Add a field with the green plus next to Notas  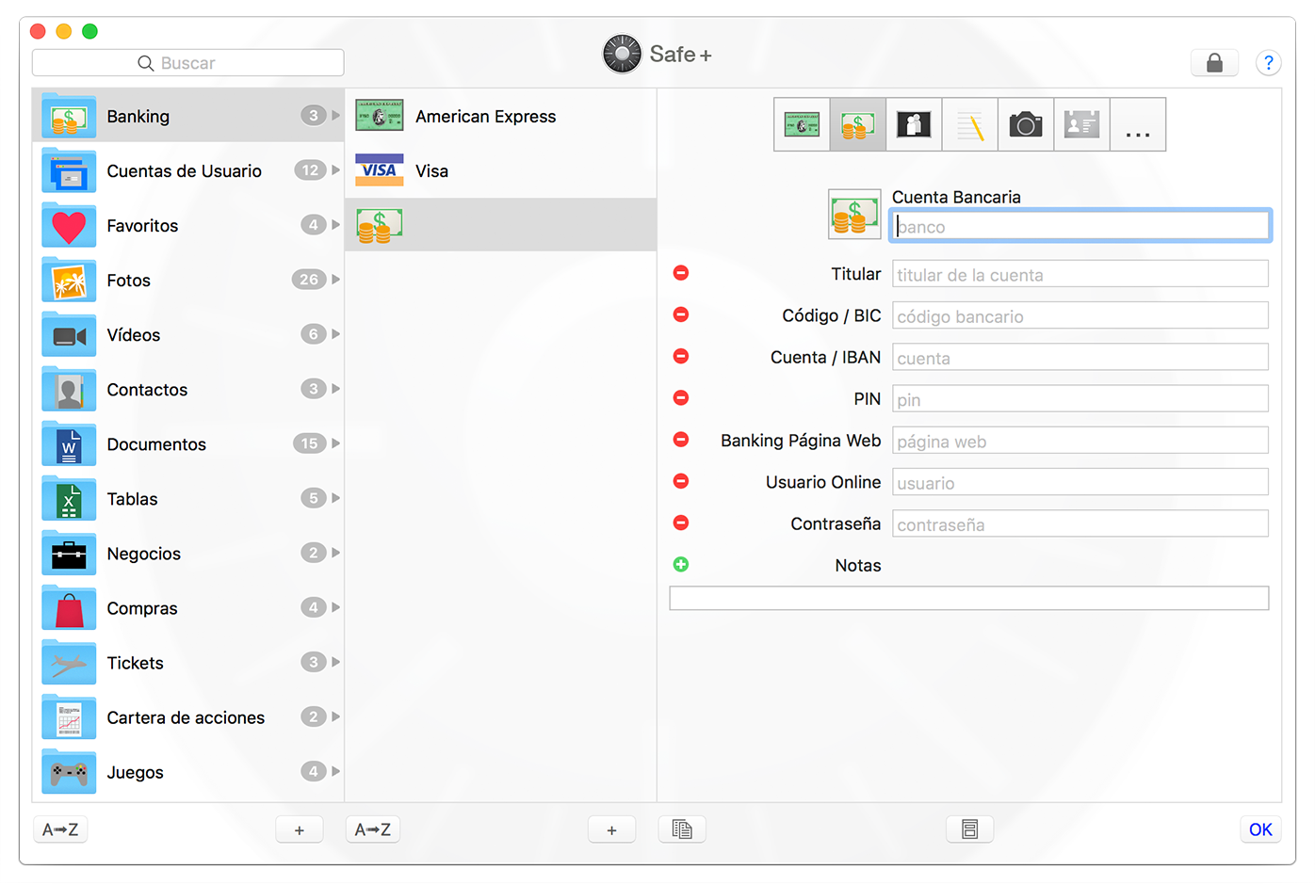pyautogui.click(x=681, y=564)
